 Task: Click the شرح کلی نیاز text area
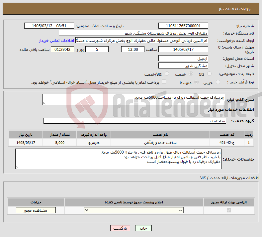(x=134, y=99)
